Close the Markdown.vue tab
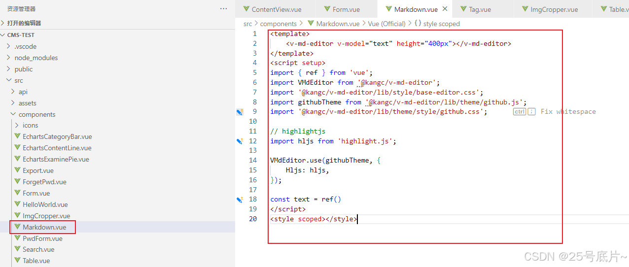629x267 pixels. [x=445, y=9]
